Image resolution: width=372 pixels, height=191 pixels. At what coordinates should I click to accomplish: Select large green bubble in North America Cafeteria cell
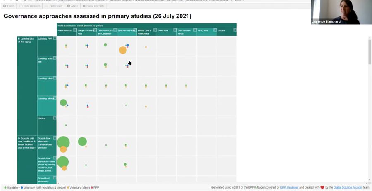pyautogui.click(x=63, y=142)
